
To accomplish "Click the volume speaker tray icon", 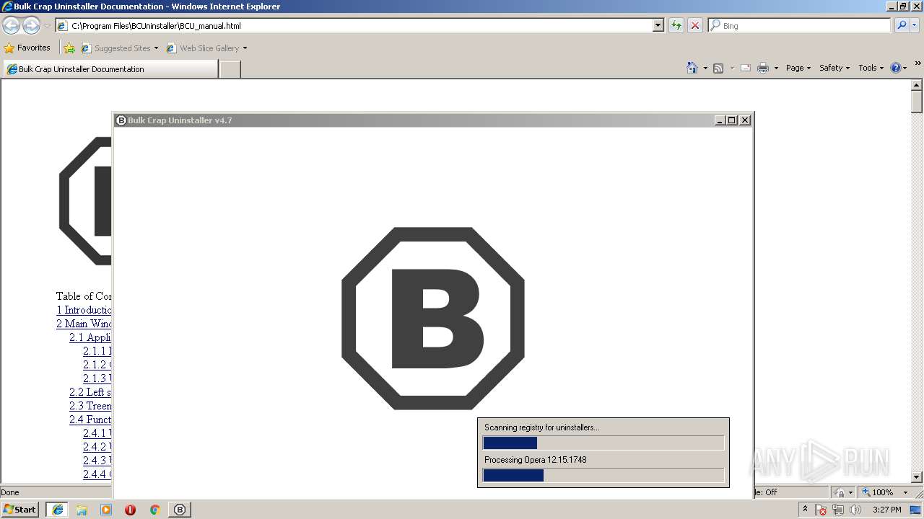I will [855, 510].
